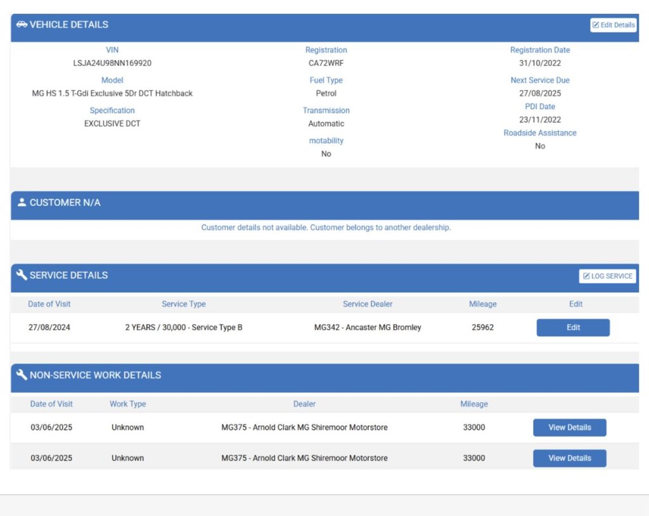Select the VIN number LSJA24U98NN169920
The image size is (649, 516).
coord(112,63)
